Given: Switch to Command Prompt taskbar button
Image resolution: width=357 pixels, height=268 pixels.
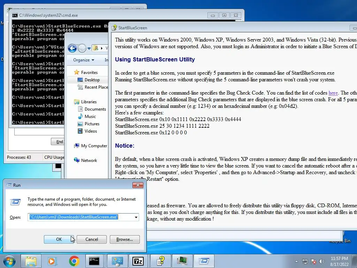Looking at the screenshot, I should 94,261.
